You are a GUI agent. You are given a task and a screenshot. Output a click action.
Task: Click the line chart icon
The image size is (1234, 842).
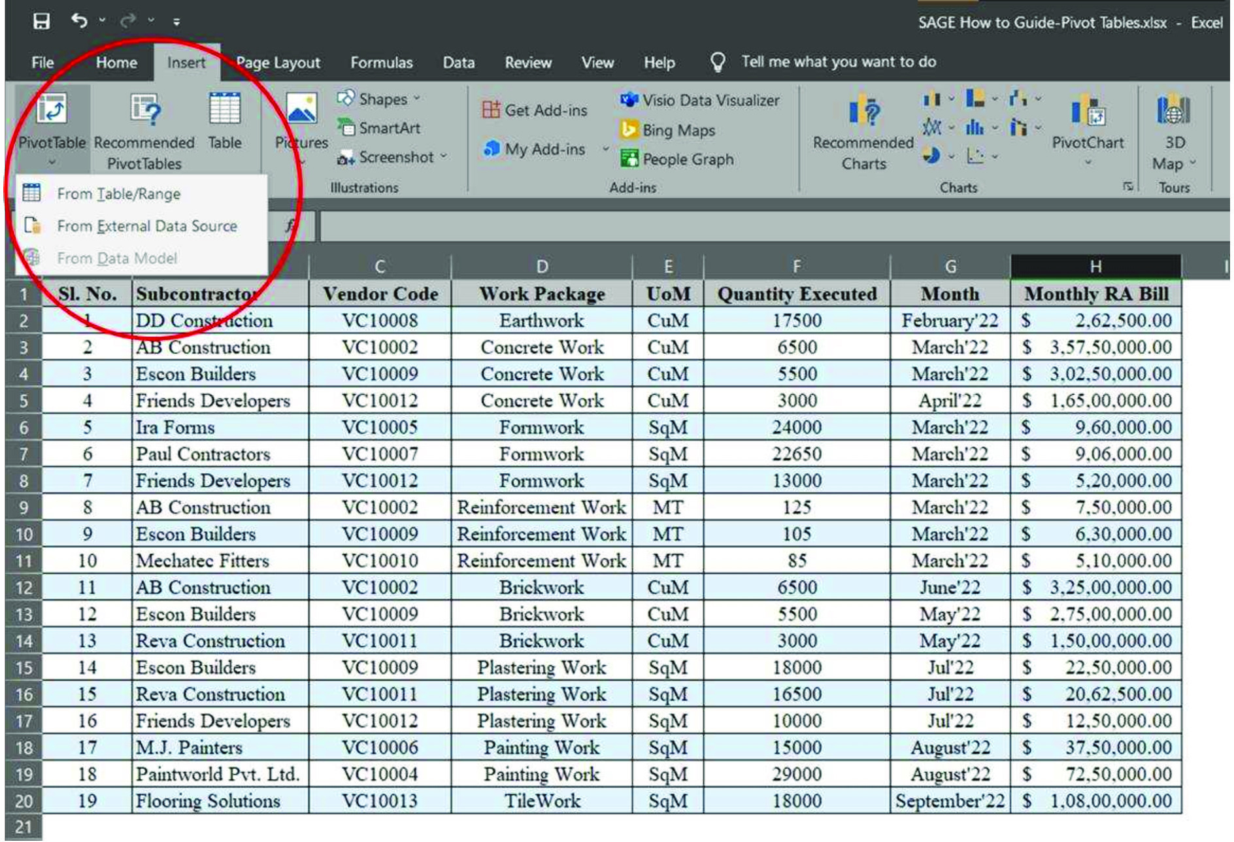pyautogui.click(x=931, y=127)
